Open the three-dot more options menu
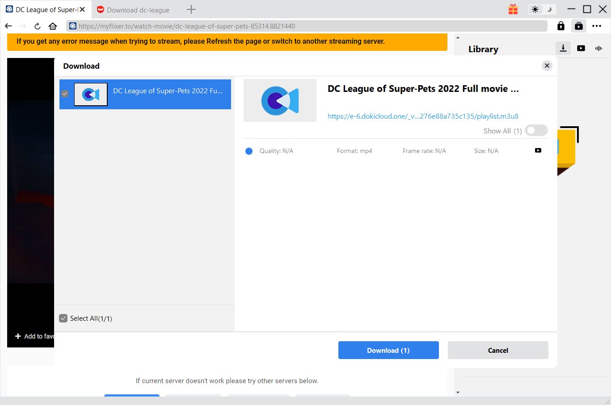This screenshot has height=405, width=611. pos(597,26)
